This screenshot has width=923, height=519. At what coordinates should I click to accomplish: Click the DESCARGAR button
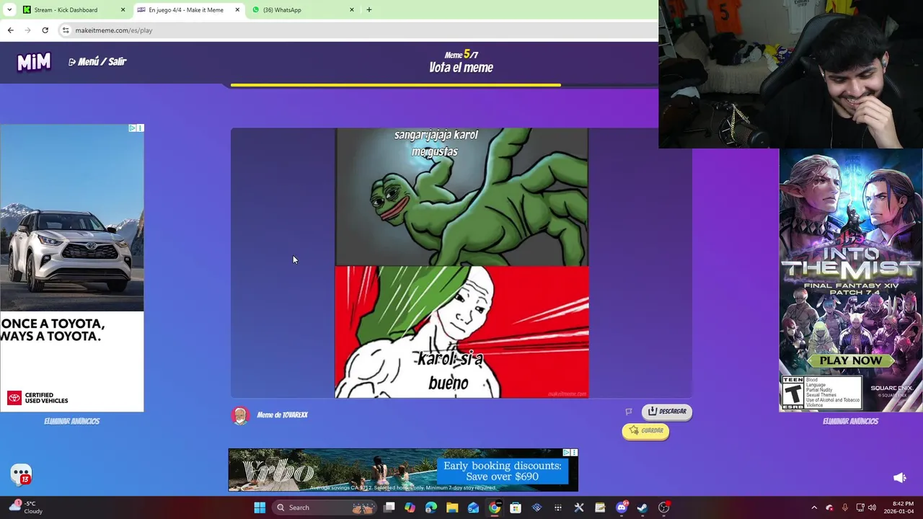(x=667, y=412)
